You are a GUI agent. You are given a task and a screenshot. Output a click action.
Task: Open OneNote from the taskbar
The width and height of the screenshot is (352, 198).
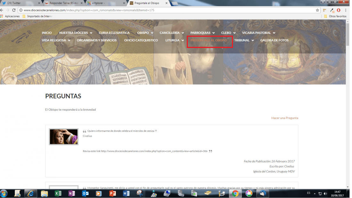(72, 193)
